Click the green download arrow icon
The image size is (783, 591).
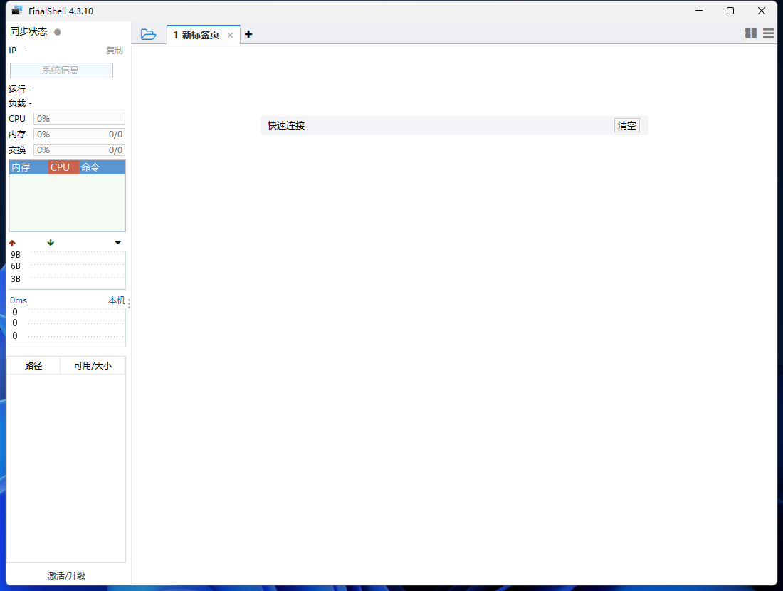coord(51,242)
